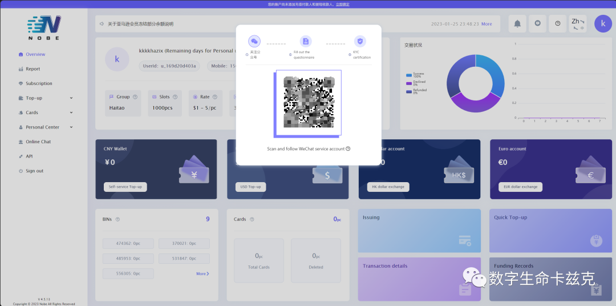Click the announcement title text
Screen dimensions: 616x306
coord(141,24)
